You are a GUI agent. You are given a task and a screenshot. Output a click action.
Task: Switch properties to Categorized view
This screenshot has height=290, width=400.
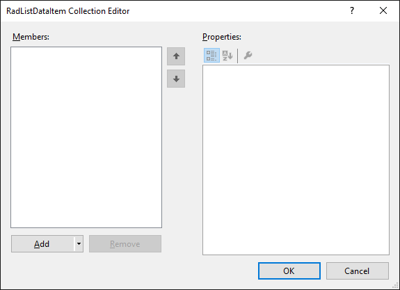[211, 56]
